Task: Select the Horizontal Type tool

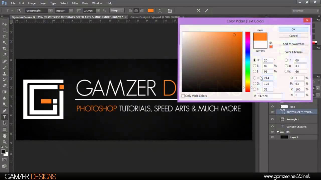Action: 5,117
